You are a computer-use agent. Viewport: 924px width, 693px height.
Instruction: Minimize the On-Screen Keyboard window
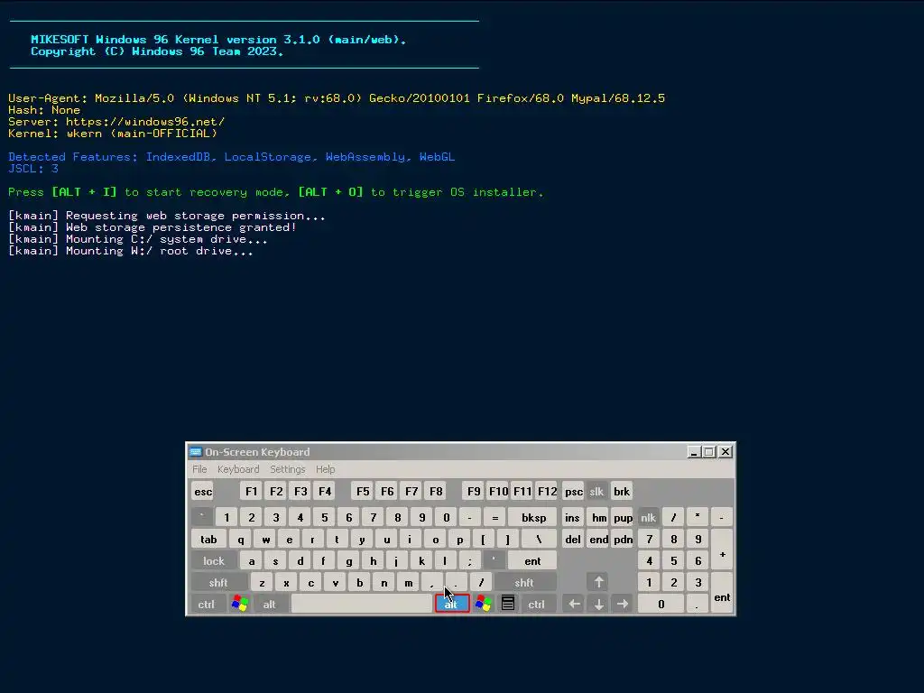694,452
